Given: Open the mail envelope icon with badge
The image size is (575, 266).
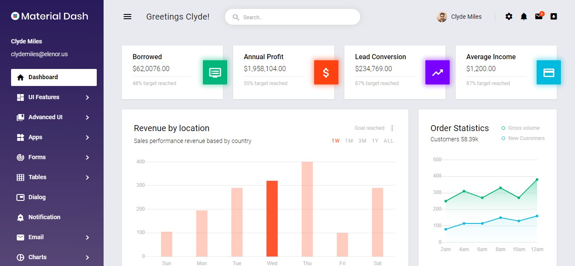Looking at the screenshot, I should pyautogui.click(x=539, y=17).
